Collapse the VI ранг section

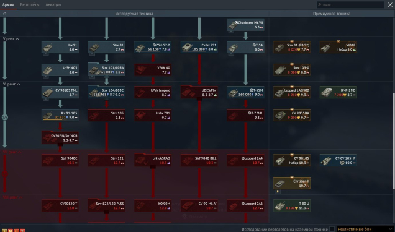pos(11,84)
